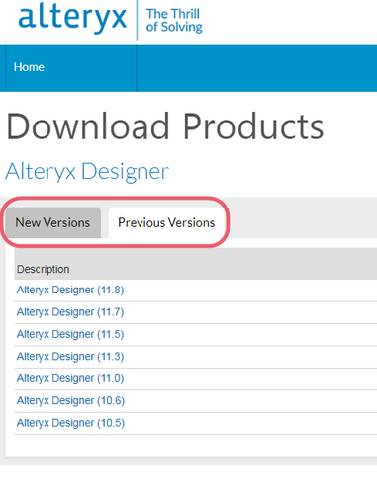Download Alteryx Designer (11.0)
Image resolution: width=377 pixels, height=499 pixels.
point(70,378)
